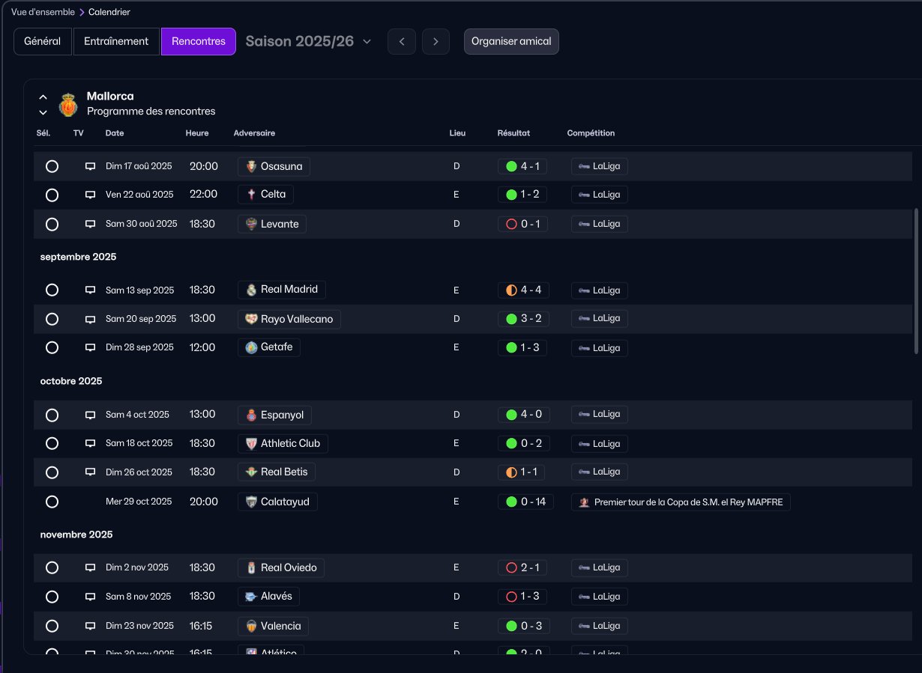
Task: Click the Athletic Club crest icon
Action: (x=251, y=443)
